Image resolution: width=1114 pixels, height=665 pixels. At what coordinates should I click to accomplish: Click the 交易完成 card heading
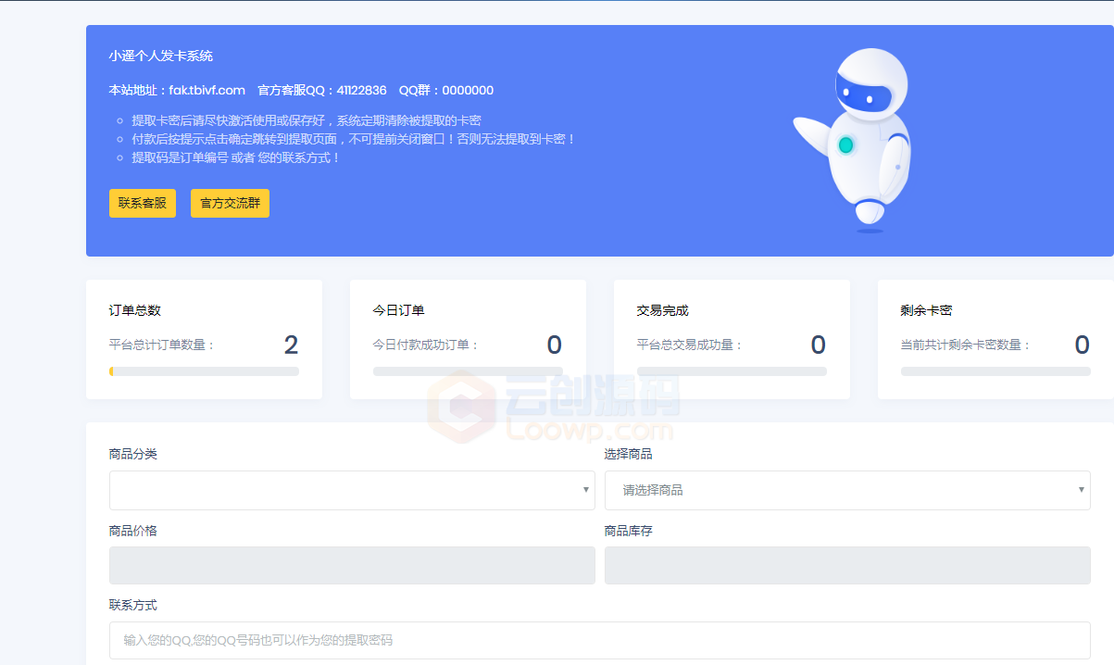coord(663,310)
